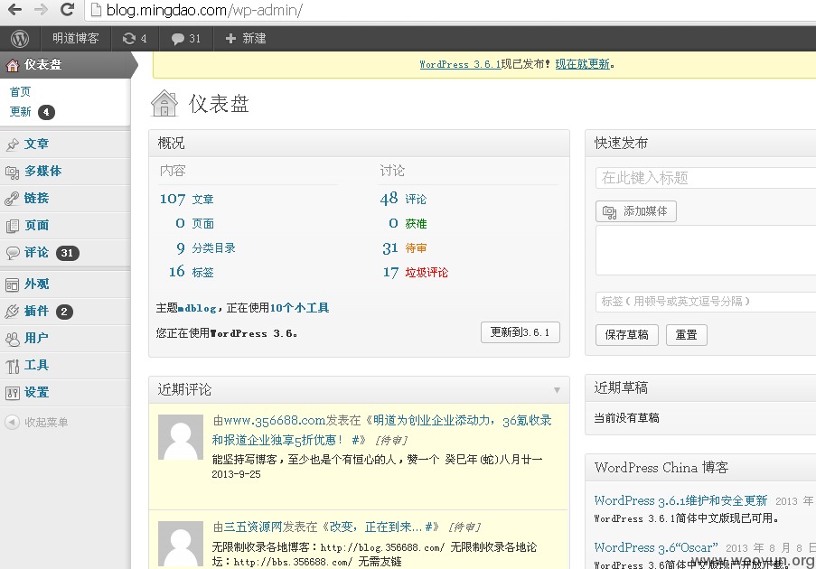Open 16 标签 link
This screenshot has height=569, width=816.
[191, 272]
